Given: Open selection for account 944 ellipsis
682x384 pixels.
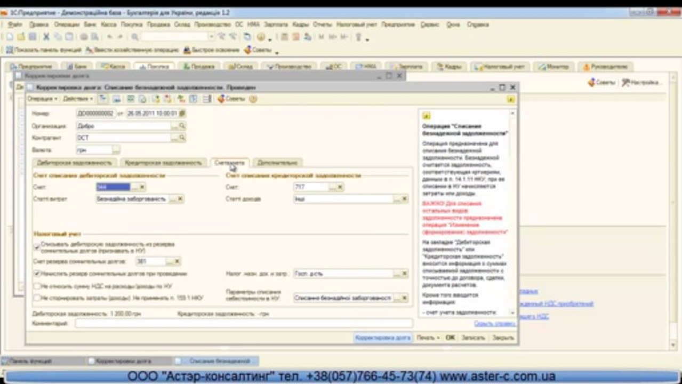Looking at the screenshot, I should pyautogui.click(x=134, y=187).
